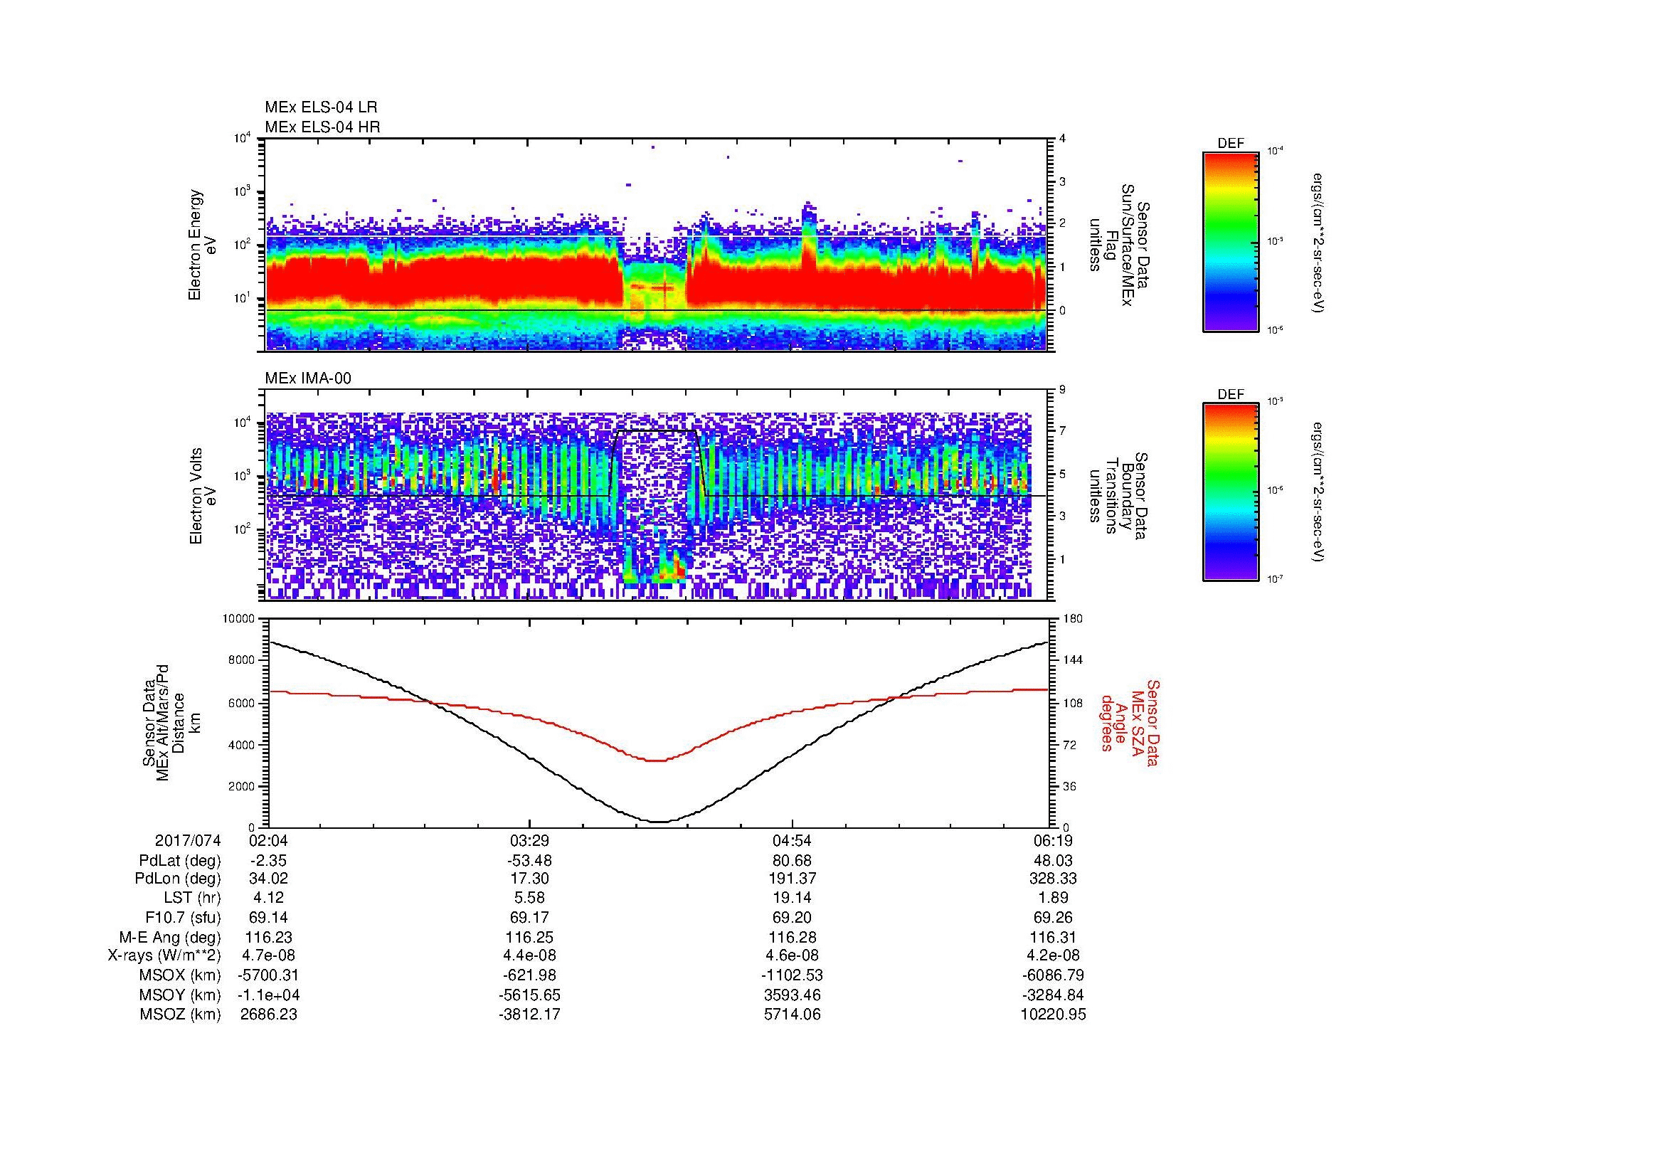Click the MSOY value 3593.46

click(792, 995)
